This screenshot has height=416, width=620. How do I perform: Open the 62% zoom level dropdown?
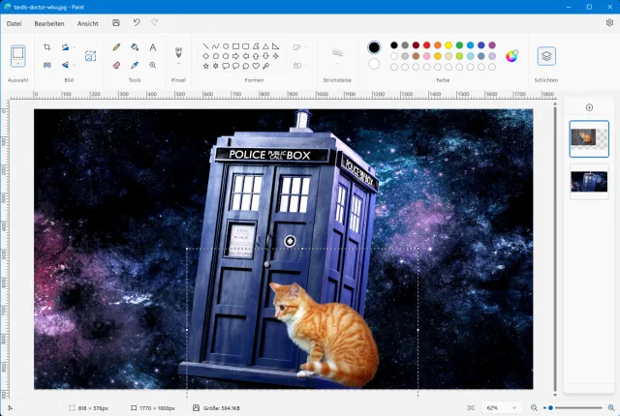point(502,407)
